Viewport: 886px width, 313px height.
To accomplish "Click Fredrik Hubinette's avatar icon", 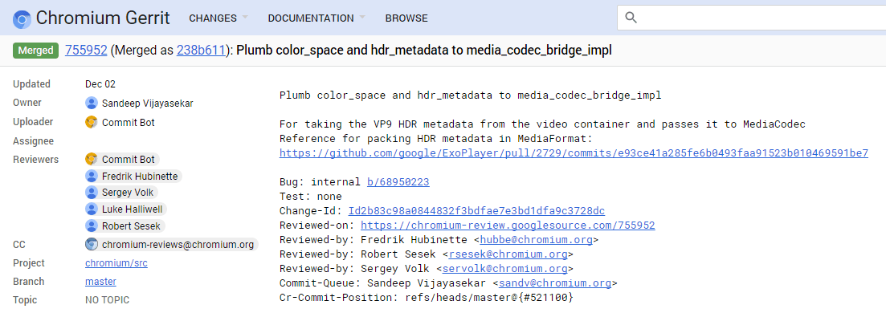I will tap(92, 177).
